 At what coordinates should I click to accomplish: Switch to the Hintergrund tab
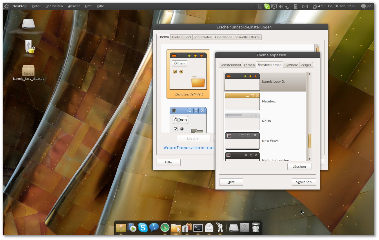(181, 37)
